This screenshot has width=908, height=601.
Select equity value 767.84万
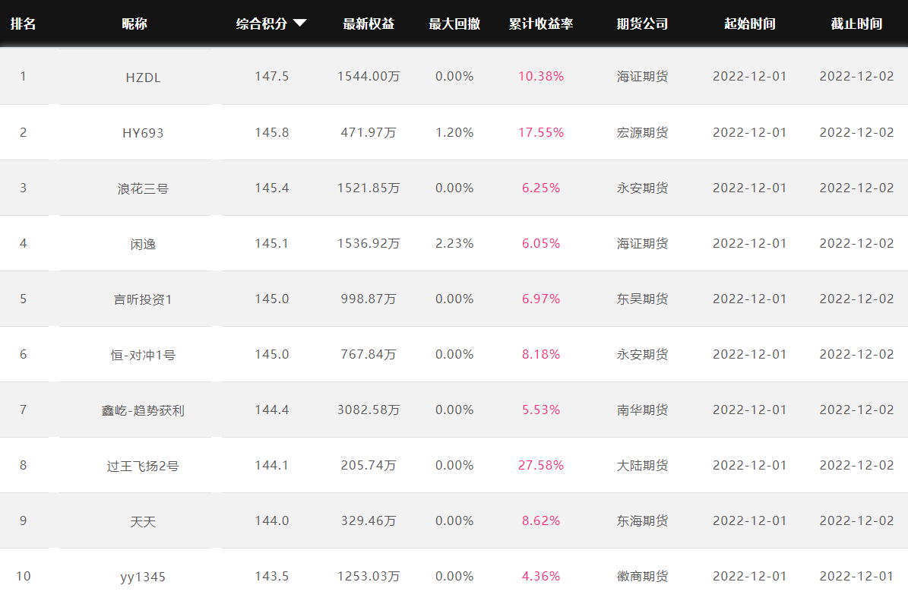click(x=369, y=354)
